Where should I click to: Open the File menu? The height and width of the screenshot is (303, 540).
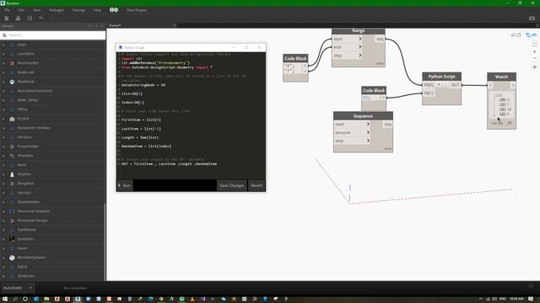[x=8, y=10]
